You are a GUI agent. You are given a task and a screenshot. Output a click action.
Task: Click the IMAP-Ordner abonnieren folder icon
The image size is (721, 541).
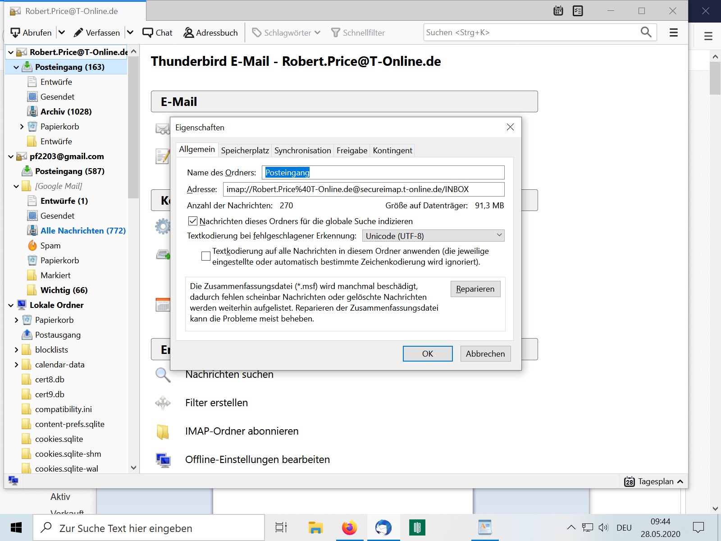click(163, 431)
